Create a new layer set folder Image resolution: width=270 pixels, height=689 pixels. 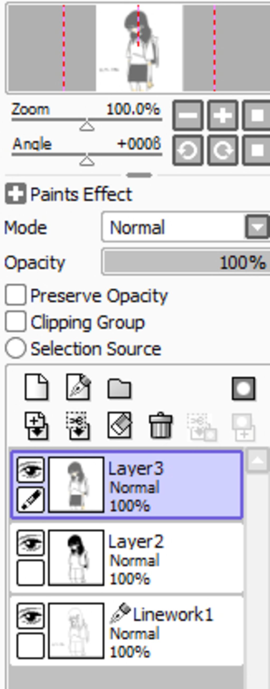pos(119,388)
